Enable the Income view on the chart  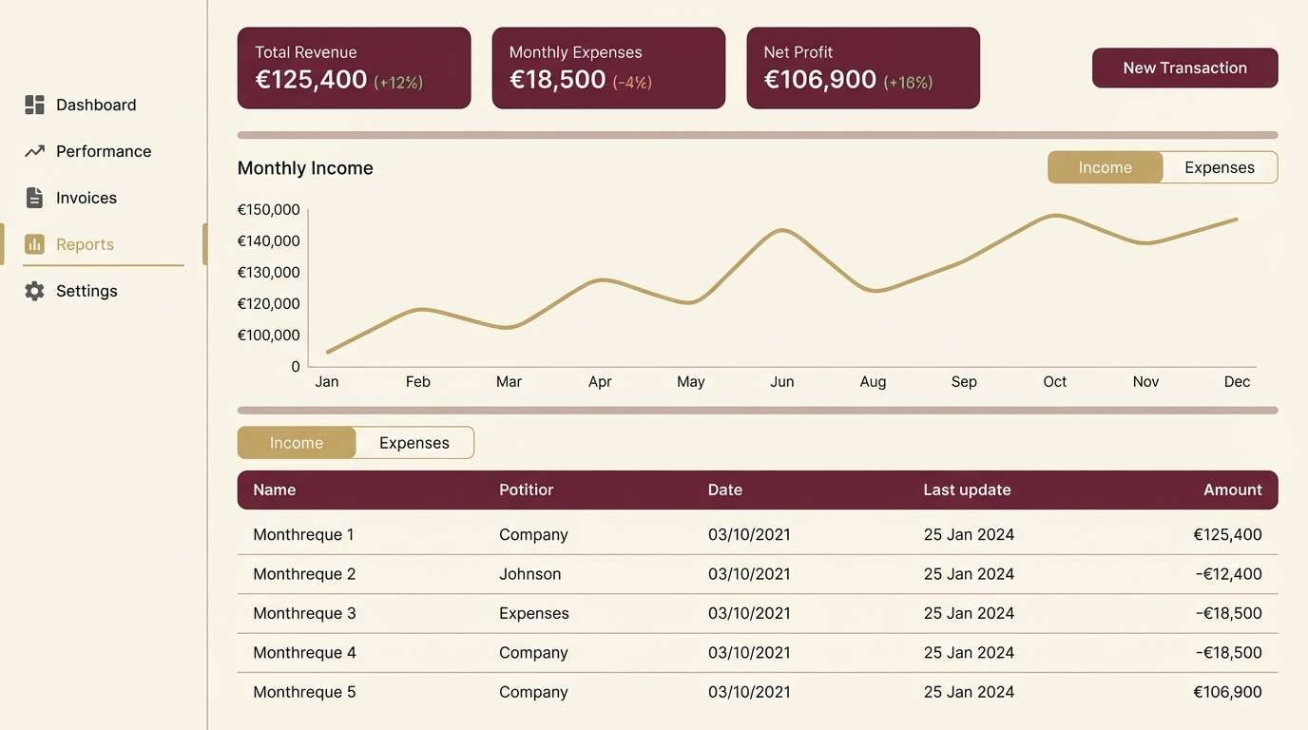1105,166
